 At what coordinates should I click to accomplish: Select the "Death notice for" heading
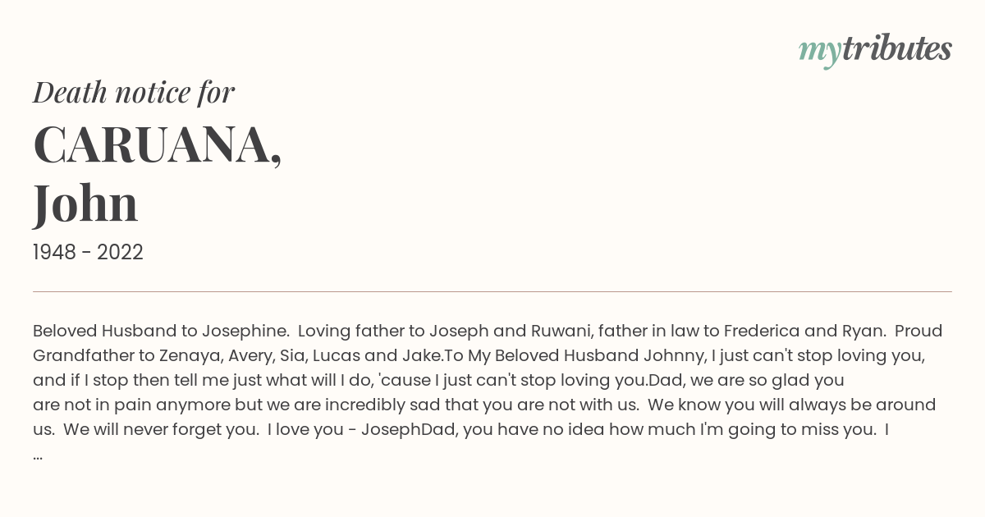pos(134,93)
